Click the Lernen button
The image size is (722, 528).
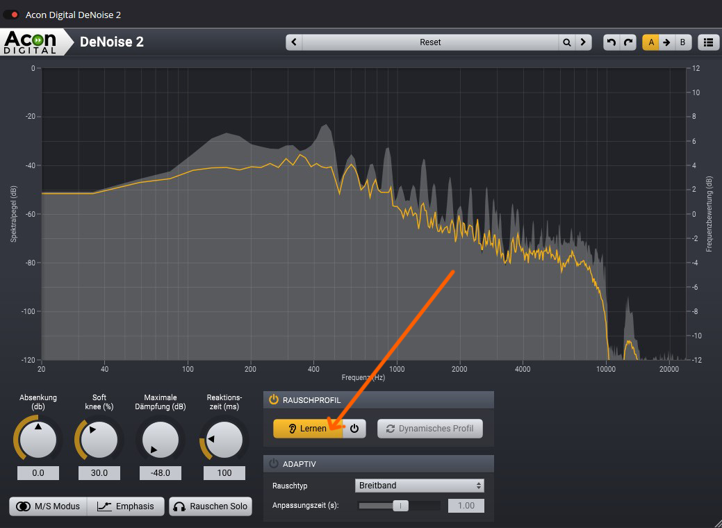tap(308, 428)
